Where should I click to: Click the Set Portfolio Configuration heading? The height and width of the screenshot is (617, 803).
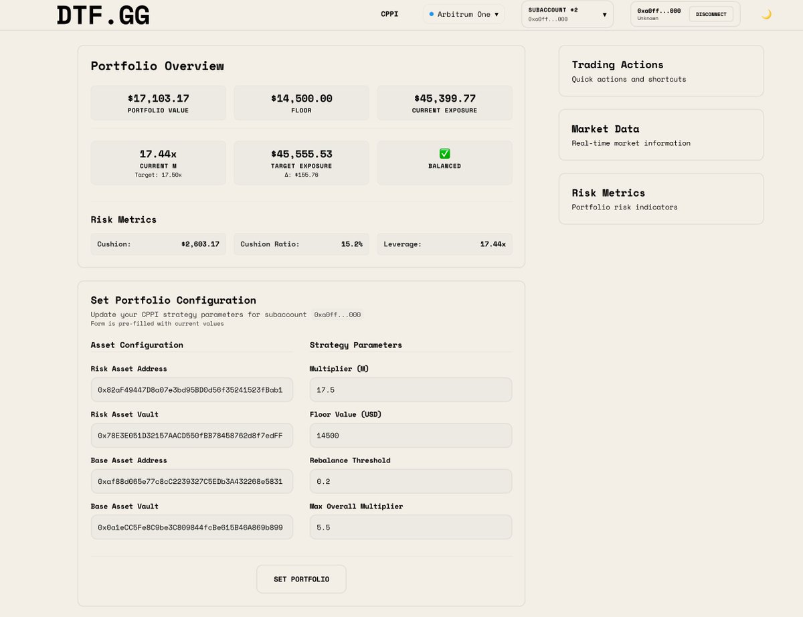coord(173,300)
